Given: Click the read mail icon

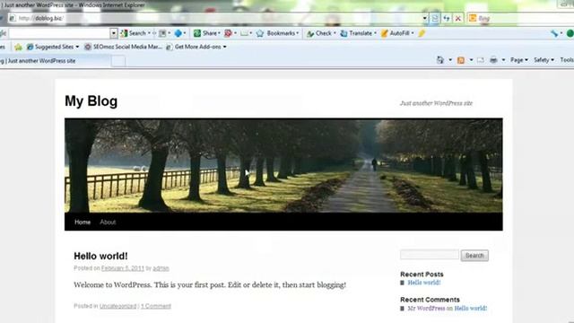Looking at the screenshot, I should pos(481,60).
